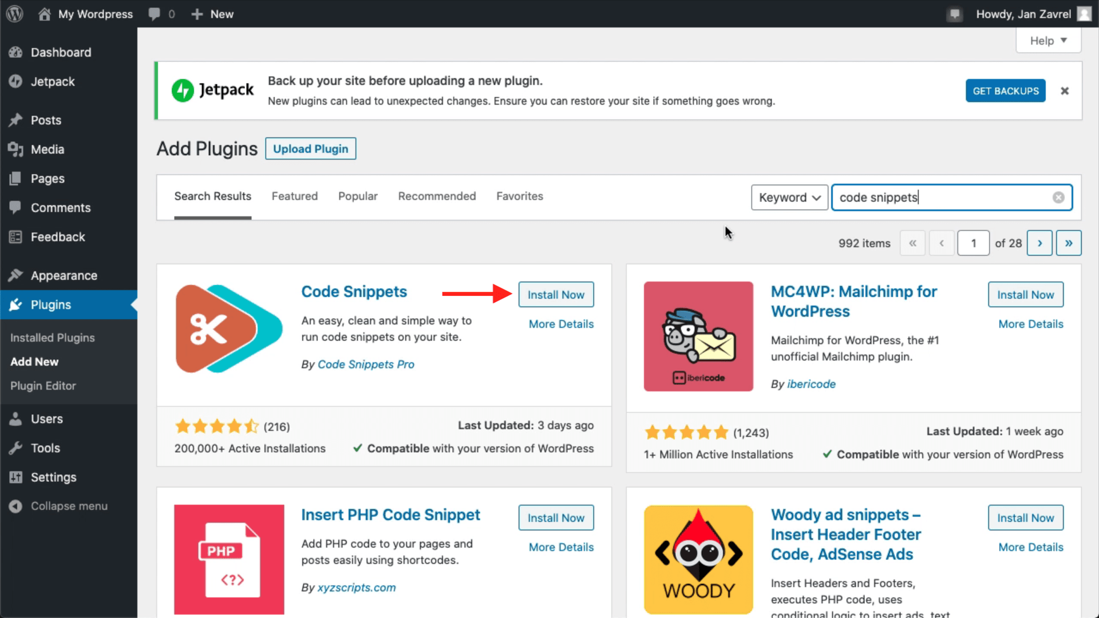The image size is (1099, 618).
Task: Click the 992 items count text
Action: click(864, 243)
